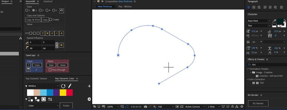
Task: Align paragraph text left
Action: click(249, 7)
